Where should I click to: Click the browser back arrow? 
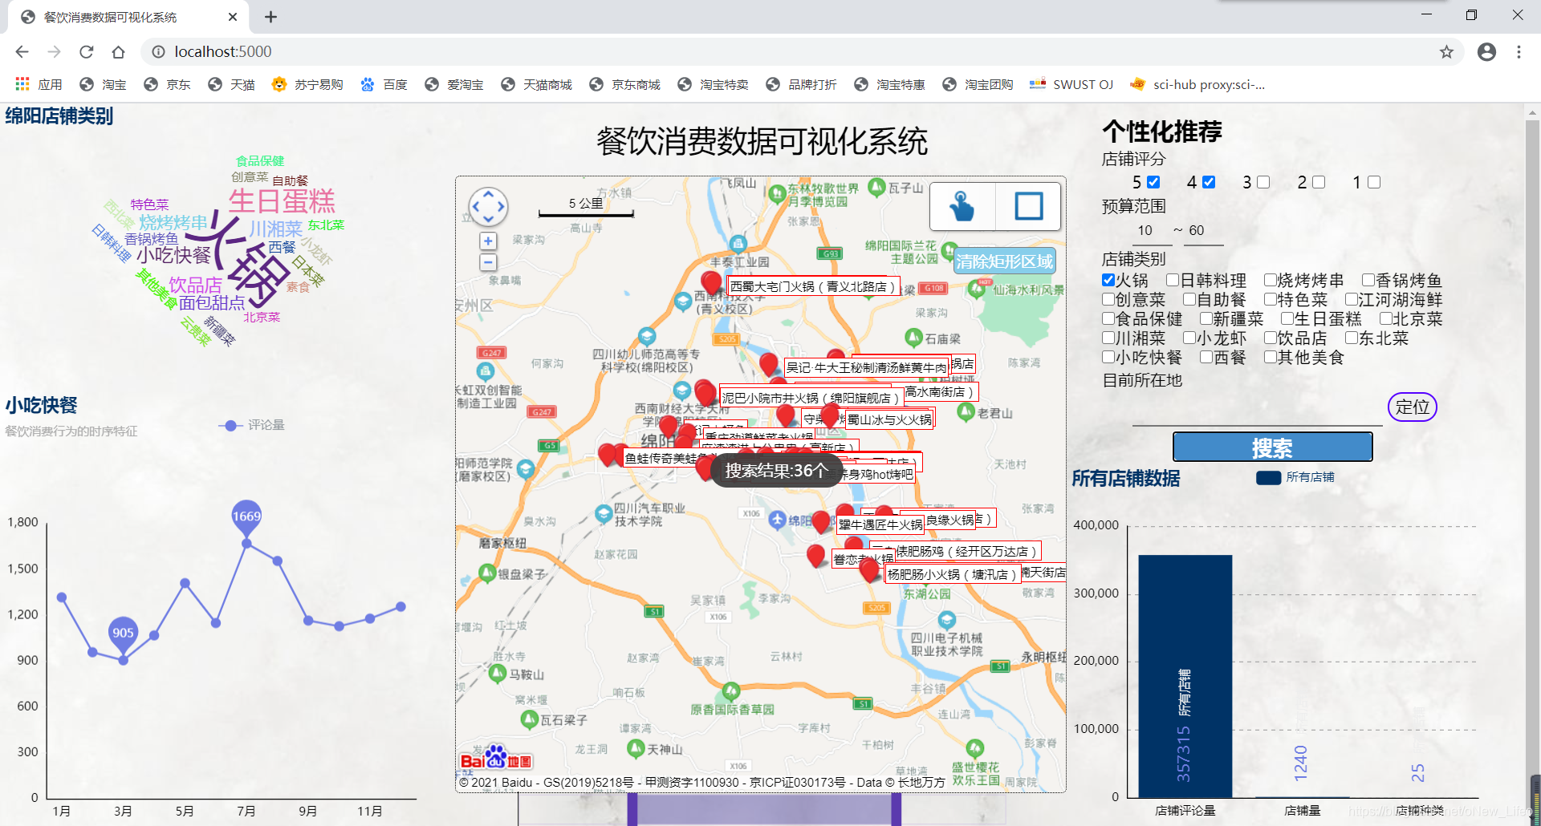tap(22, 51)
